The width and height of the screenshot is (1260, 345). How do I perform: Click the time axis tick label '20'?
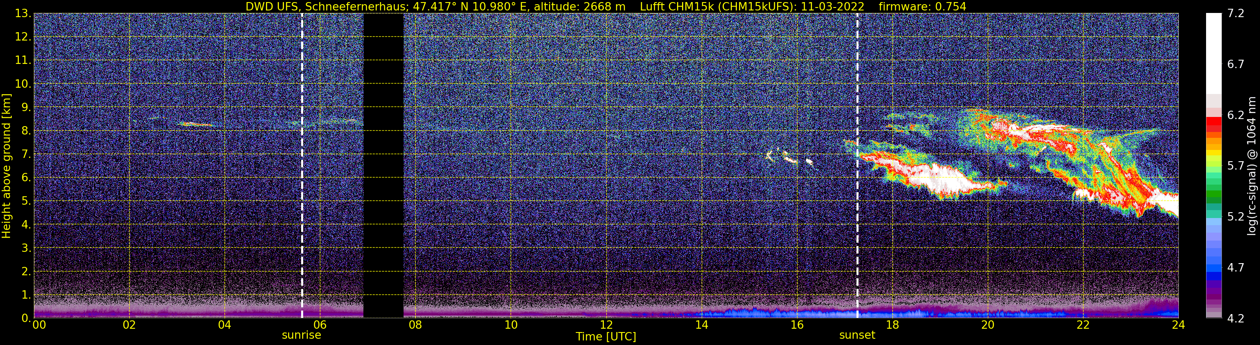click(988, 325)
